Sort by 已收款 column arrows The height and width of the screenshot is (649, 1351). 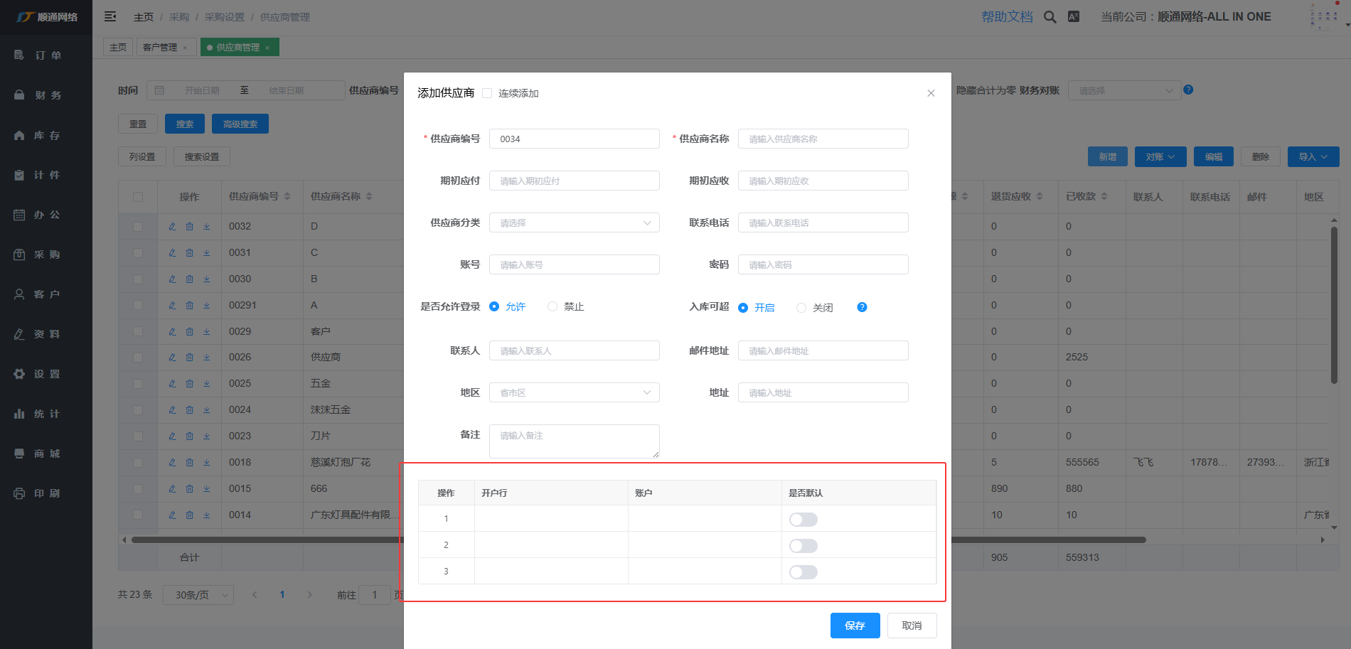point(1104,196)
